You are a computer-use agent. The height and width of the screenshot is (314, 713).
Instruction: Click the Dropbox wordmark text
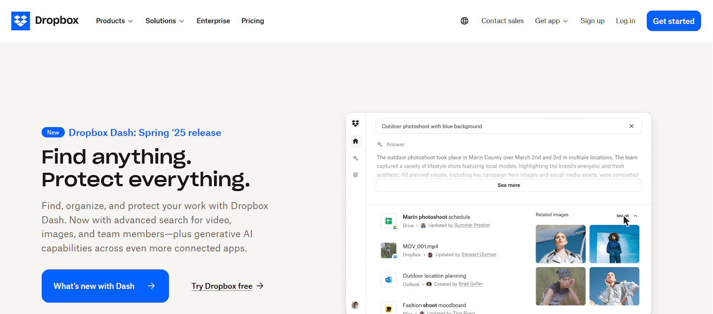coord(57,20)
